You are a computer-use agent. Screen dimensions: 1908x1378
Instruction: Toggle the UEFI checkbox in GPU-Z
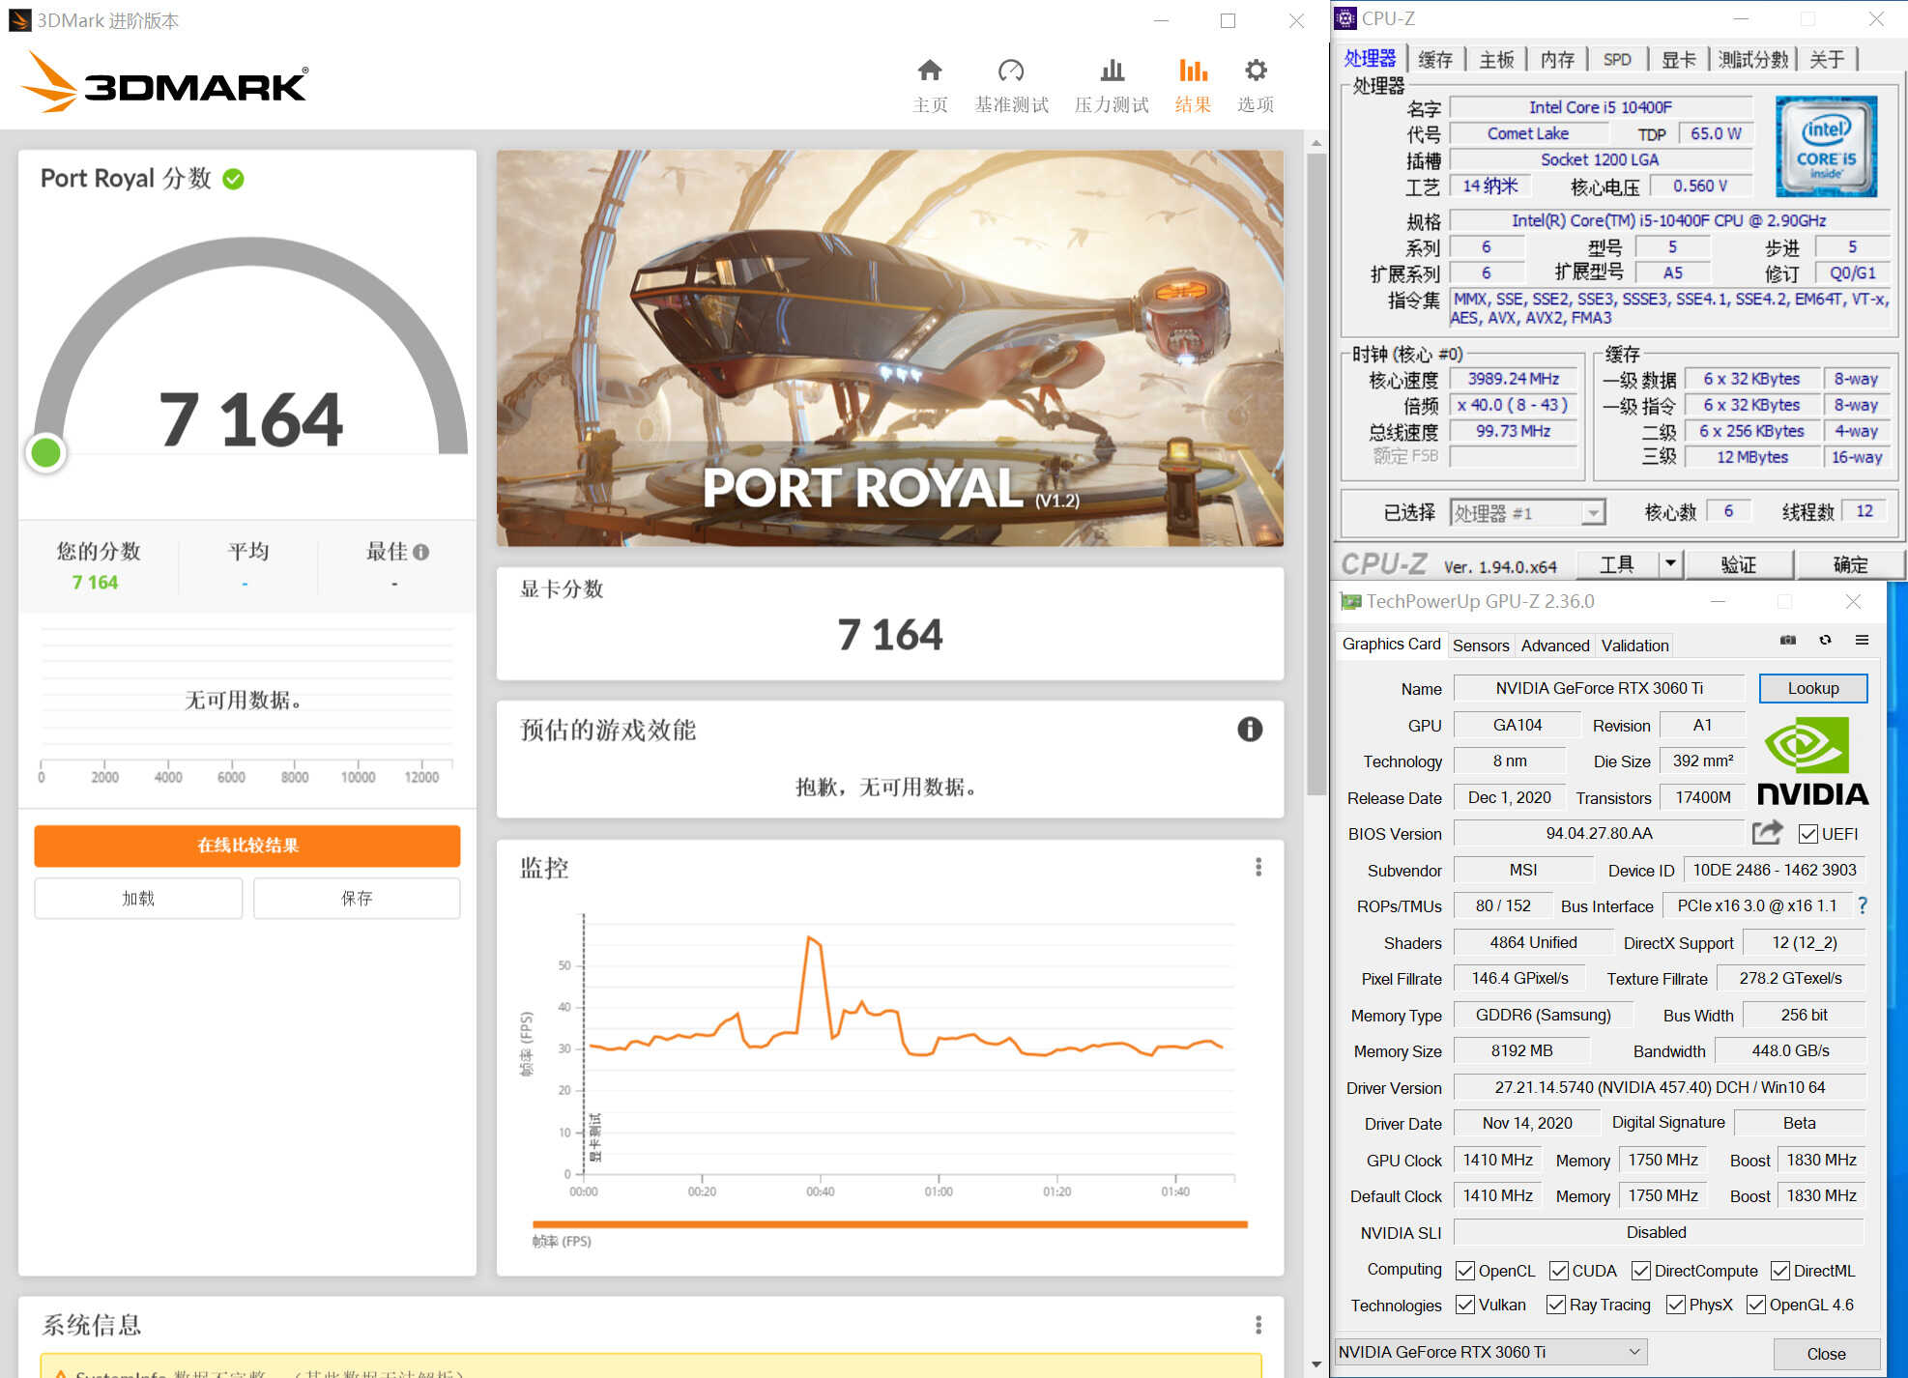1807,833
